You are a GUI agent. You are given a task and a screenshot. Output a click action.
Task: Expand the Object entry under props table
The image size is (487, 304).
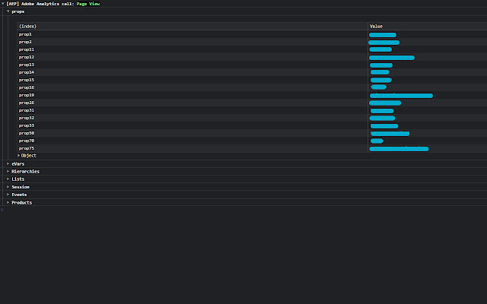pos(18,155)
